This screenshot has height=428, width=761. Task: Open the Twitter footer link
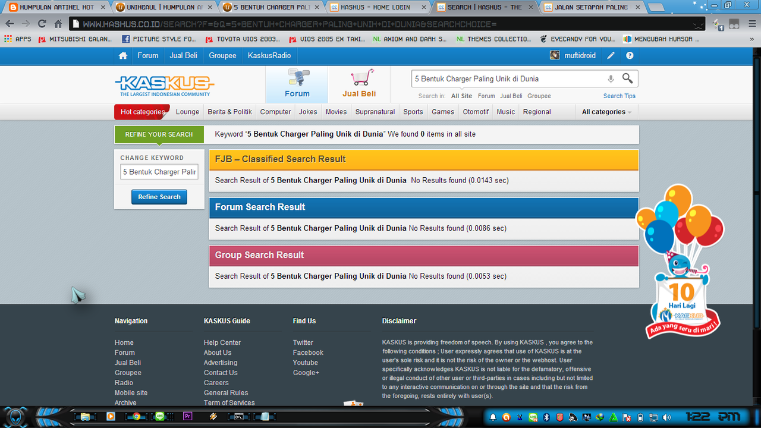303,342
